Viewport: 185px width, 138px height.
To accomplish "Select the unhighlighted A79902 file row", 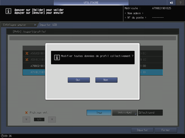I will pyautogui.click(x=93, y=66).
